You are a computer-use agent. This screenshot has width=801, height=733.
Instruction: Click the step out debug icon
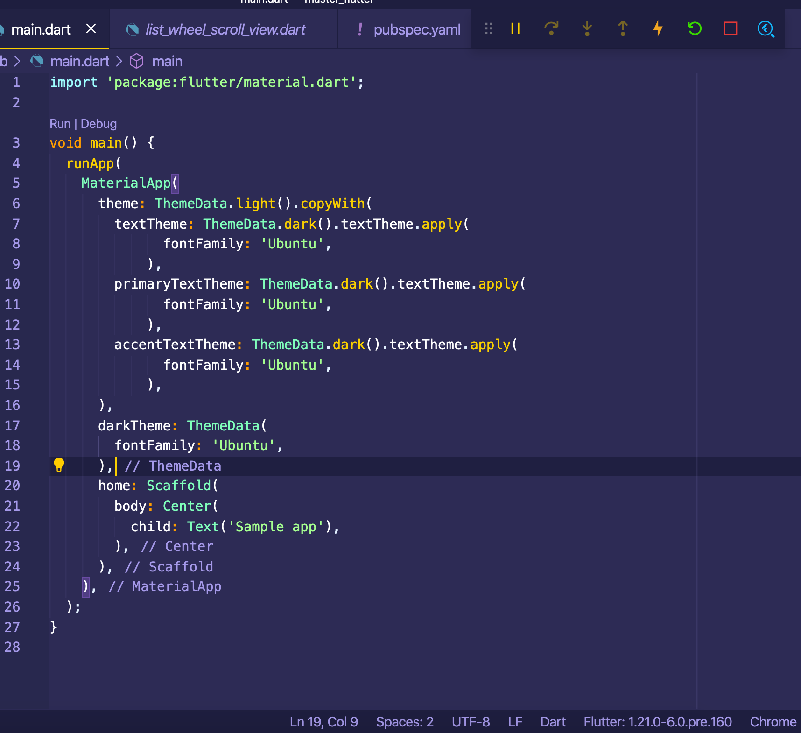point(622,29)
